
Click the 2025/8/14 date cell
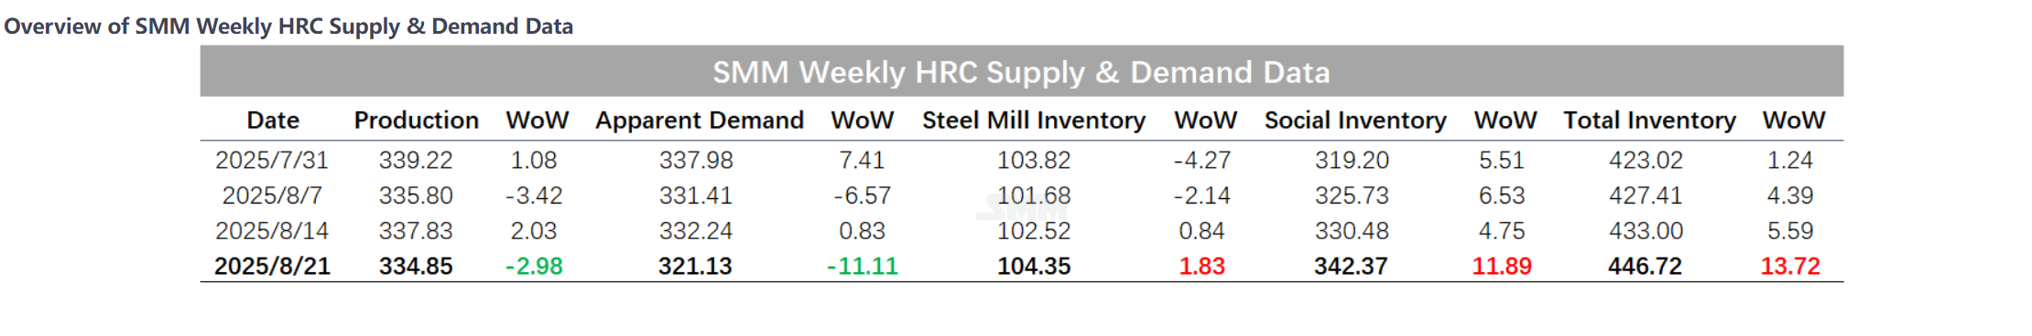272,231
